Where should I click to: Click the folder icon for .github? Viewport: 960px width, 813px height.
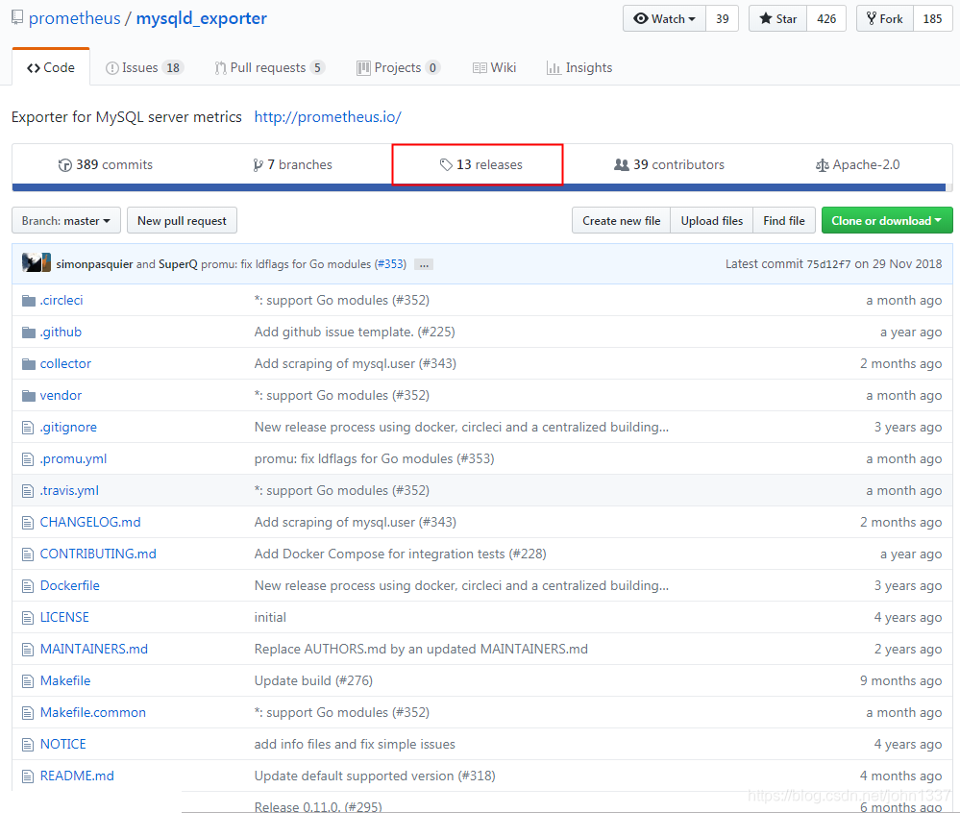tap(28, 332)
